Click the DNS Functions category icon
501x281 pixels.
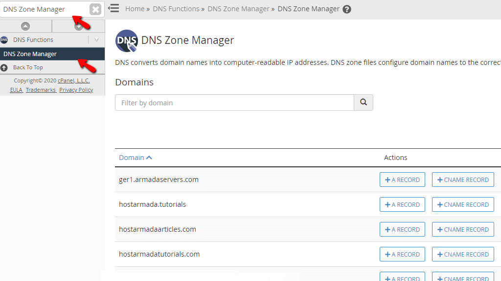coord(4,40)
